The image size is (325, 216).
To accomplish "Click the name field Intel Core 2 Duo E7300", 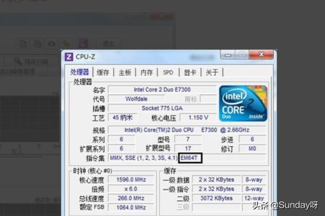I will pyautogui.click(x=162, y=90).
